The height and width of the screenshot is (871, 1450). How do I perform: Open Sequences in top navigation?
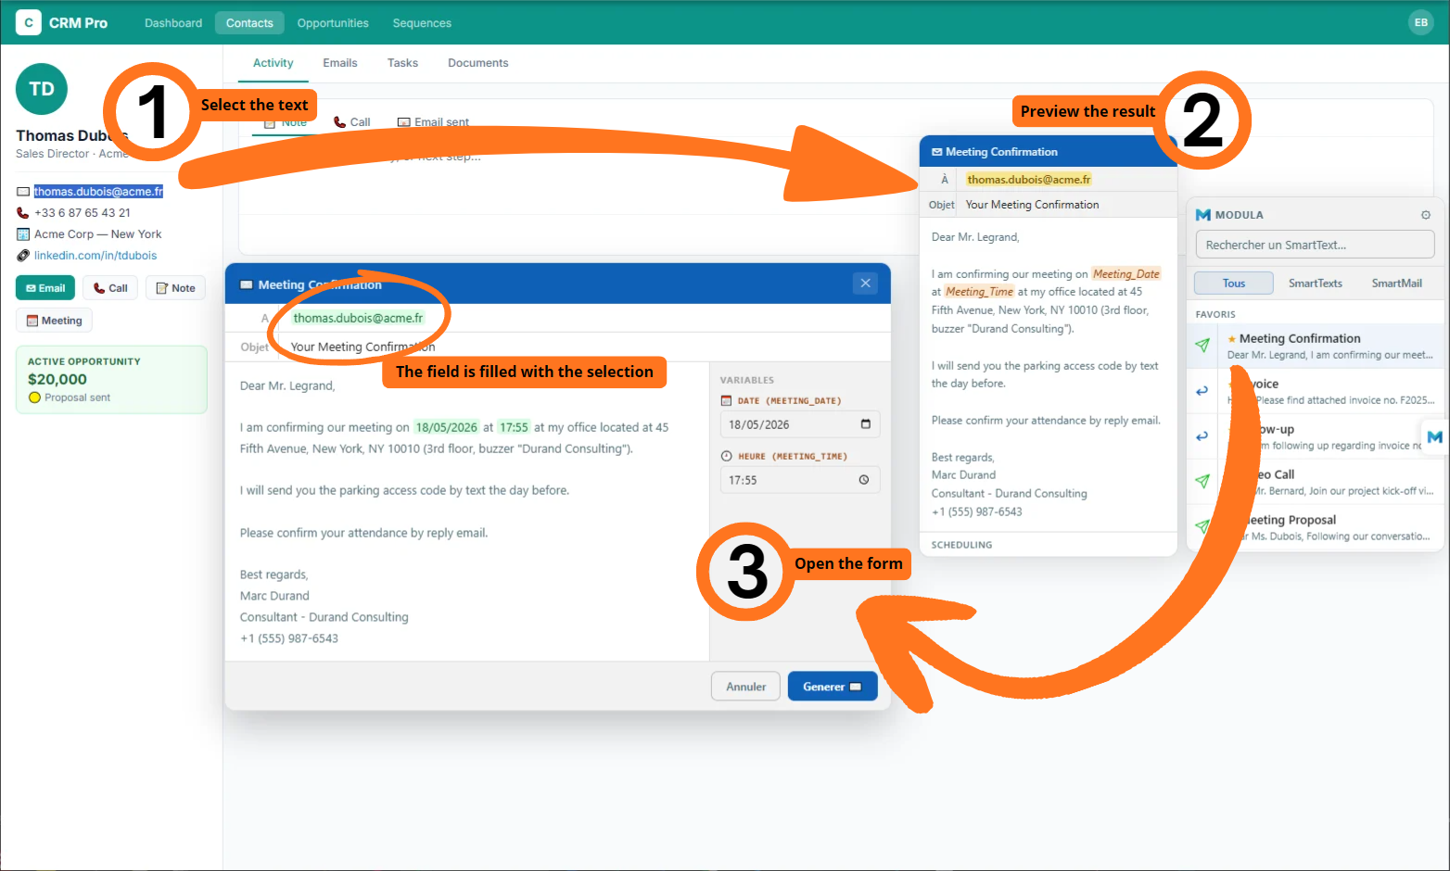[422, 23]
